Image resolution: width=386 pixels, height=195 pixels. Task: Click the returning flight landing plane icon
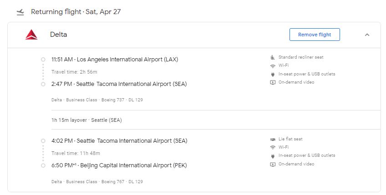tap(20, 12)
